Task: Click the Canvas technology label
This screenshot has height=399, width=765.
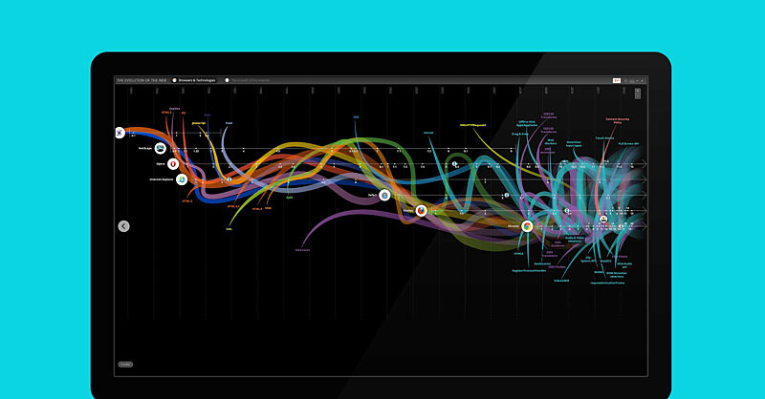Action: (x=428, y=133)
